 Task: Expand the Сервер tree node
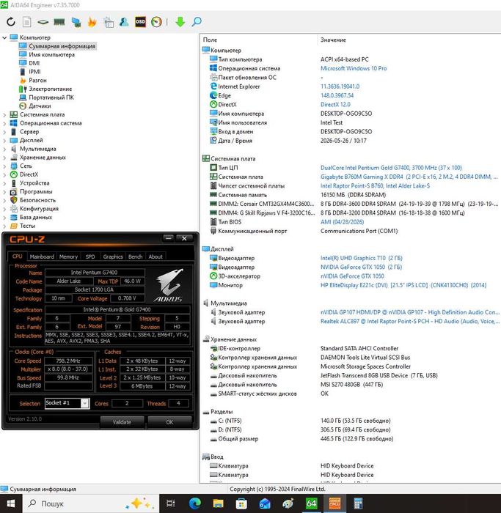pos(4,132)
